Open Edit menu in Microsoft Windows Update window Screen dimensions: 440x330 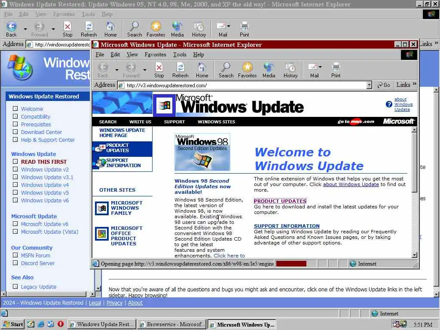pyautogui.click(x=115, y=55)
